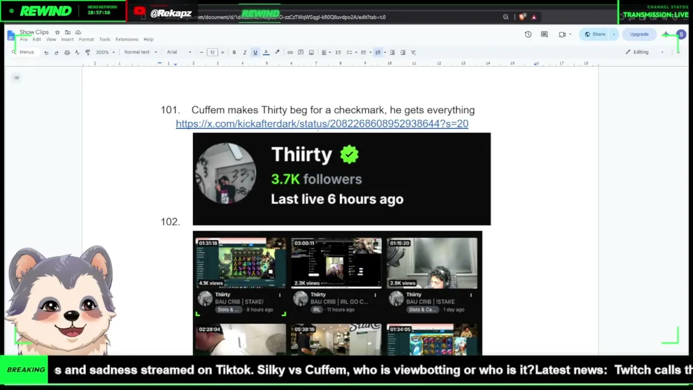The image size is (693, 390).
Task: Increase the font size
Action: 222,53
